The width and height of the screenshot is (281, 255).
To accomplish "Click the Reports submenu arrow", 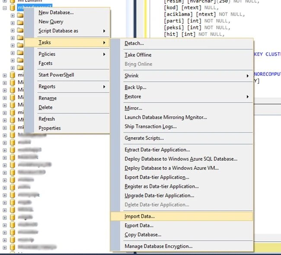I will click(x=104, y=87).
